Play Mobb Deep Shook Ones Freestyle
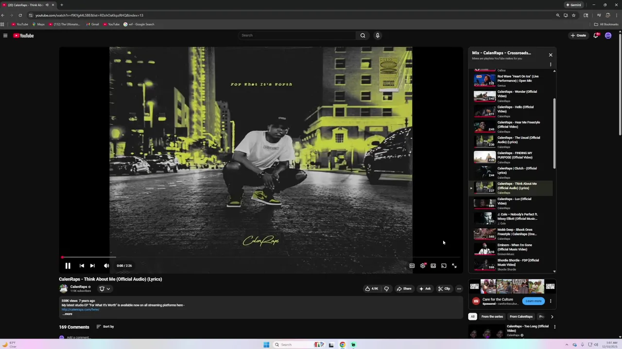Screen dimensions: 622x349 tap(510, 234)
